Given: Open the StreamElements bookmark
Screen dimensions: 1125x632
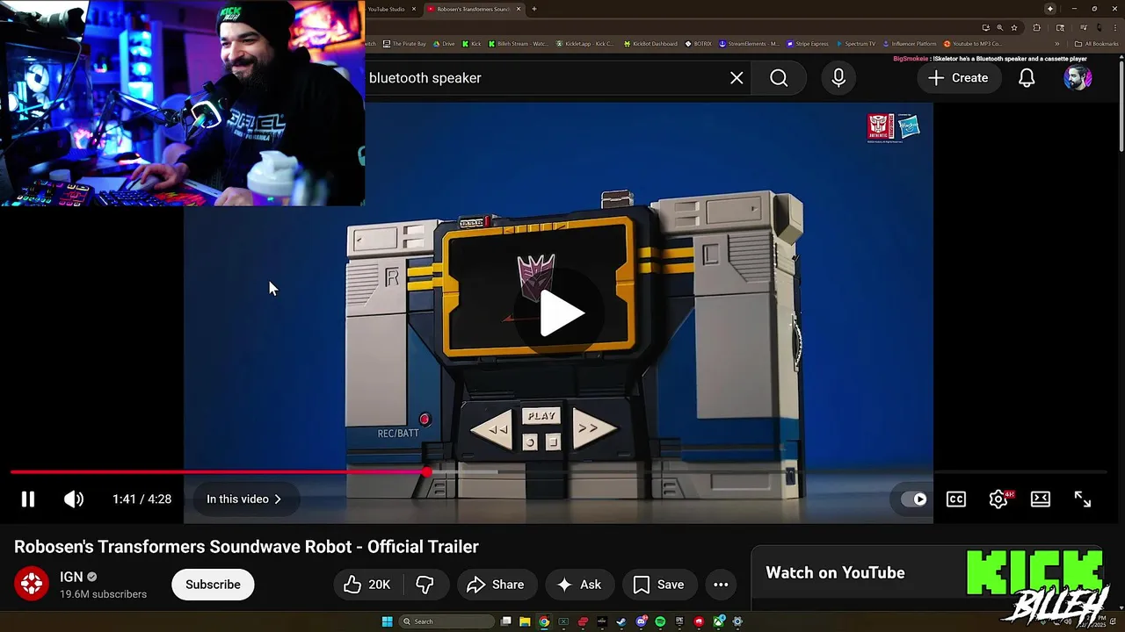Looking at the screenshot, I should click(749, 44).
